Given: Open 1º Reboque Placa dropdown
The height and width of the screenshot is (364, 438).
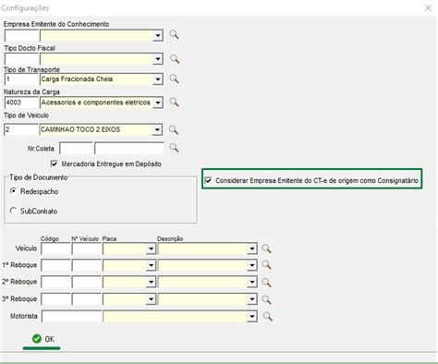Looking at the screenshot, I should click(151, 265).
